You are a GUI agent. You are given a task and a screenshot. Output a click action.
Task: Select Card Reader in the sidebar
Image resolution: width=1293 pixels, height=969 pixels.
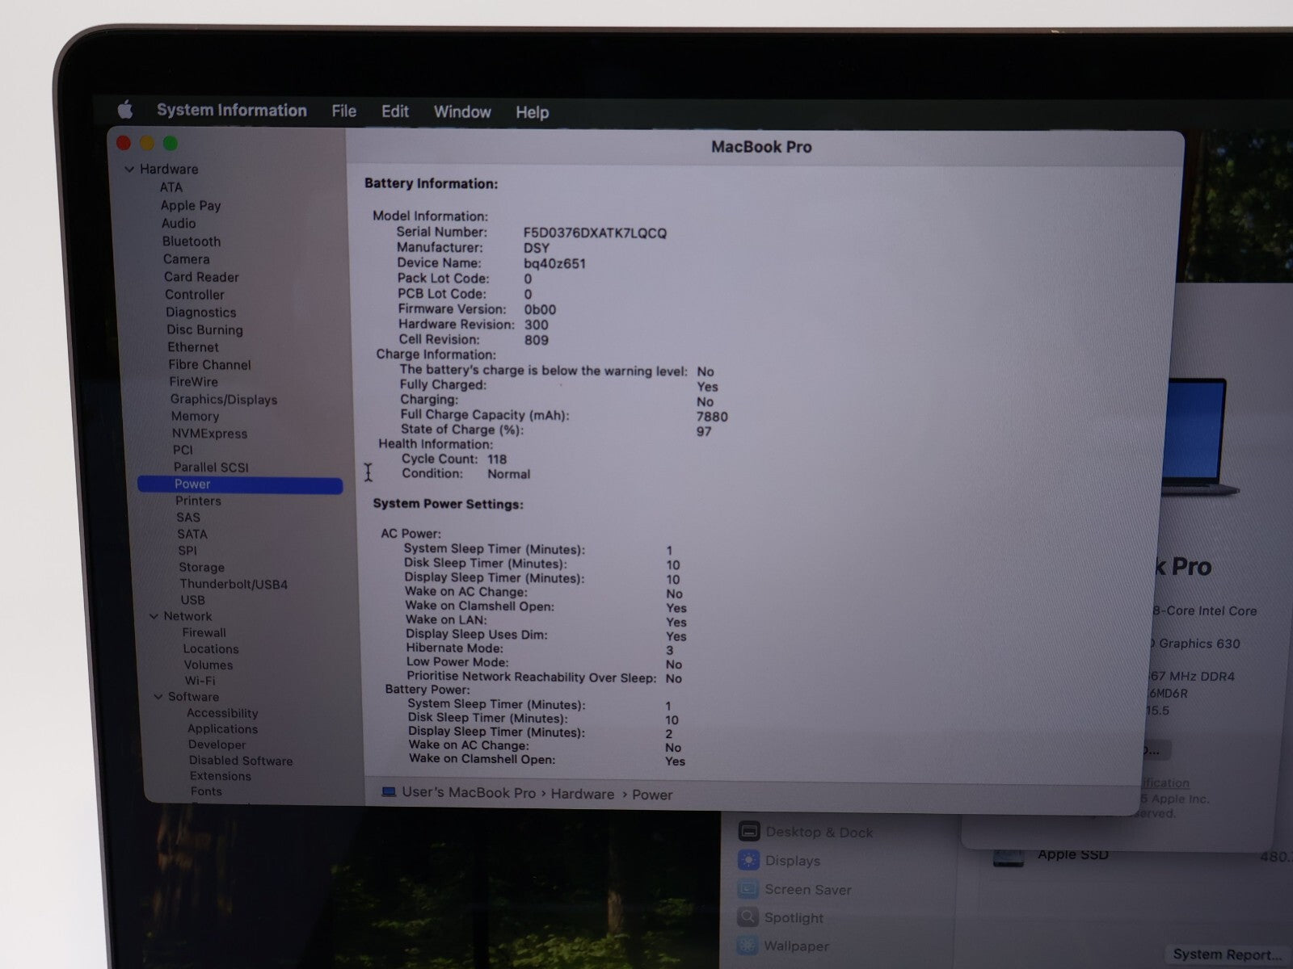(201, 277)
